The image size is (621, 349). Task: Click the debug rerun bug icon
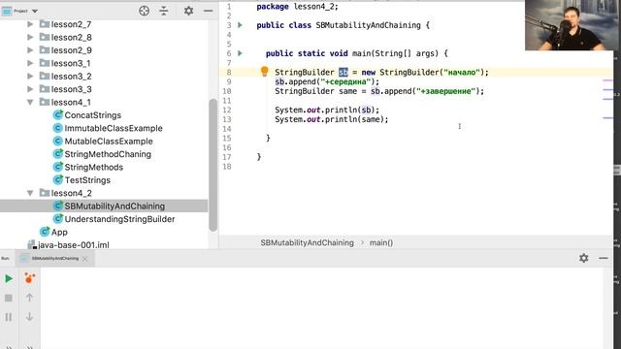tap(29, 278)
